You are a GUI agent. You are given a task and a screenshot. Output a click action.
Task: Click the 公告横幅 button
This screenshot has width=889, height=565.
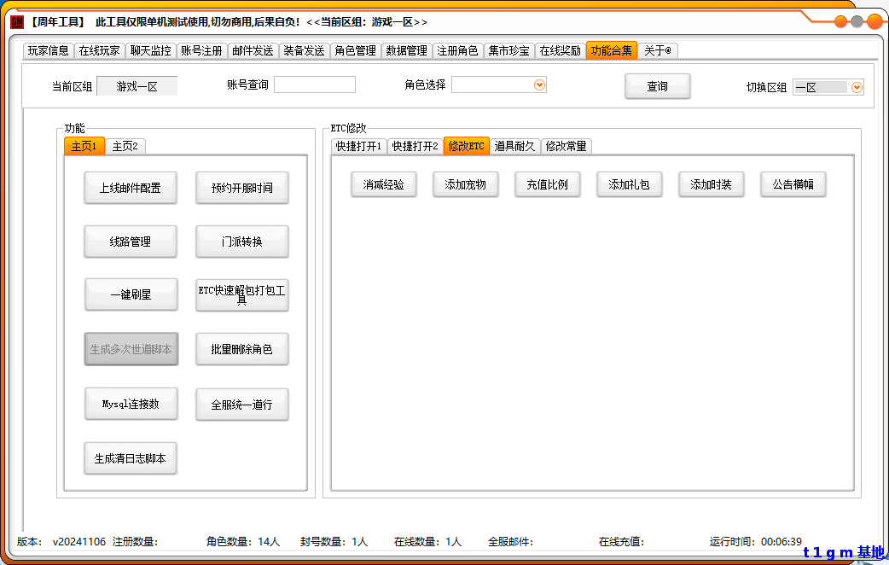pyautogui.click(x=793, y=184)
